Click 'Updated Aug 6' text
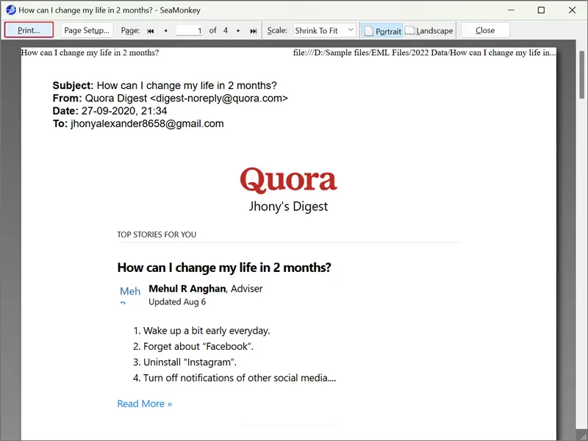Image resolution: width=588 pixels, height=441 pixels. 177,302
